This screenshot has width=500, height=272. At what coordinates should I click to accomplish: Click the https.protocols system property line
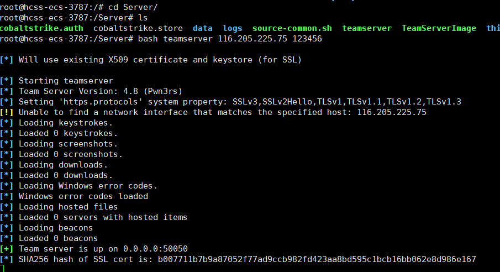click(230, 102)
